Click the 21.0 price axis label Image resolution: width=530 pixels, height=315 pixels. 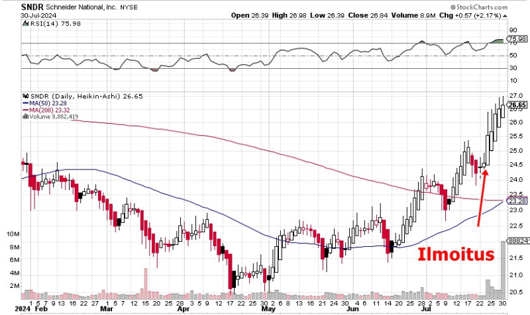[x=515, y=275]
